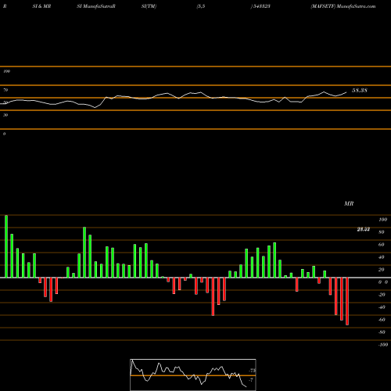Click the 28.53 value in the MR panel
Screen dimensions: 391x391
tap(364, 229)
